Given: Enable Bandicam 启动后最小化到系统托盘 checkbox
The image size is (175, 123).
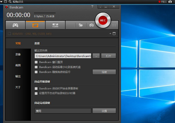Looking at the screenshot, I should pyautogui.click(x=36, y=67).
